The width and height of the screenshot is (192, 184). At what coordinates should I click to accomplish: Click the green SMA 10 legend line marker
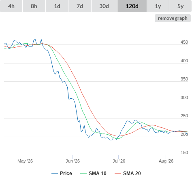pyautogui.click(x=83, y=173)
